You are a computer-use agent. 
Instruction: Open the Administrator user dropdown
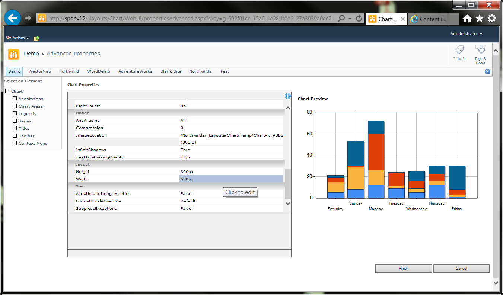466,34
